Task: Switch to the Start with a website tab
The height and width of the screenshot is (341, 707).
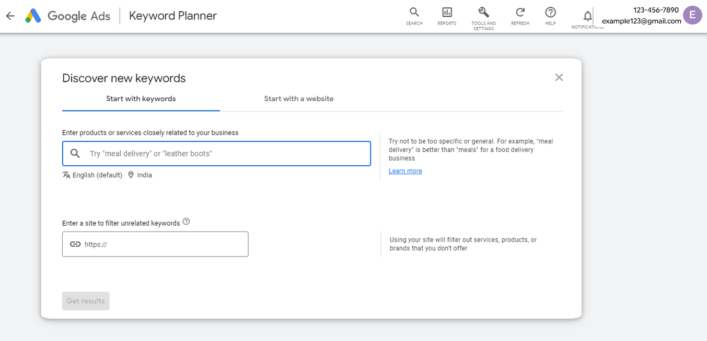Action: click(299, 99)
